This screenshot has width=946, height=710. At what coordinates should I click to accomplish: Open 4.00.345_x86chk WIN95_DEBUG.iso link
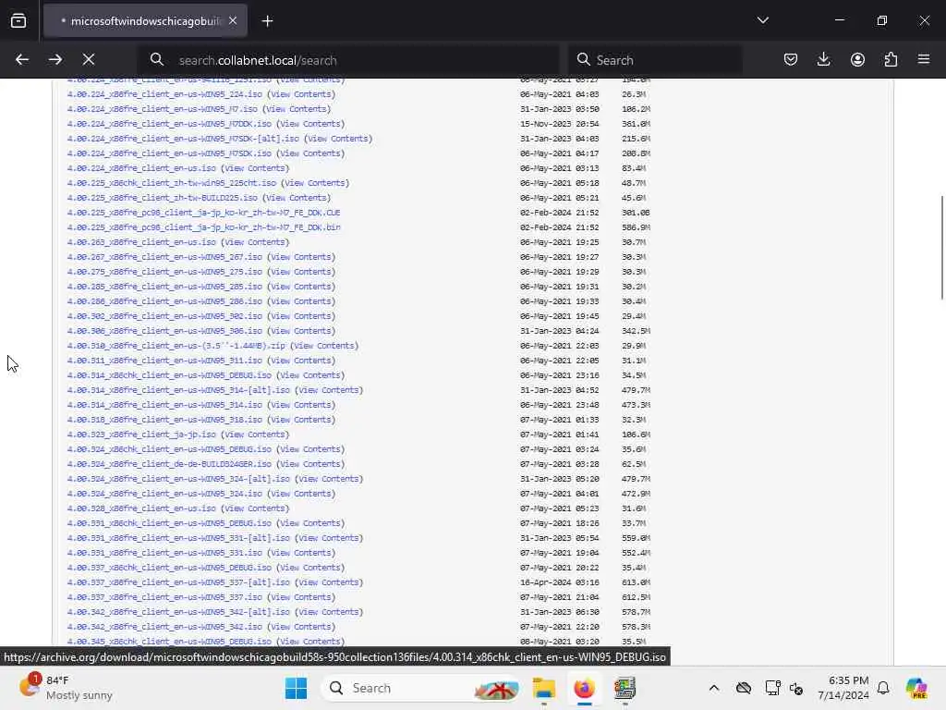[x=170, y=642]
